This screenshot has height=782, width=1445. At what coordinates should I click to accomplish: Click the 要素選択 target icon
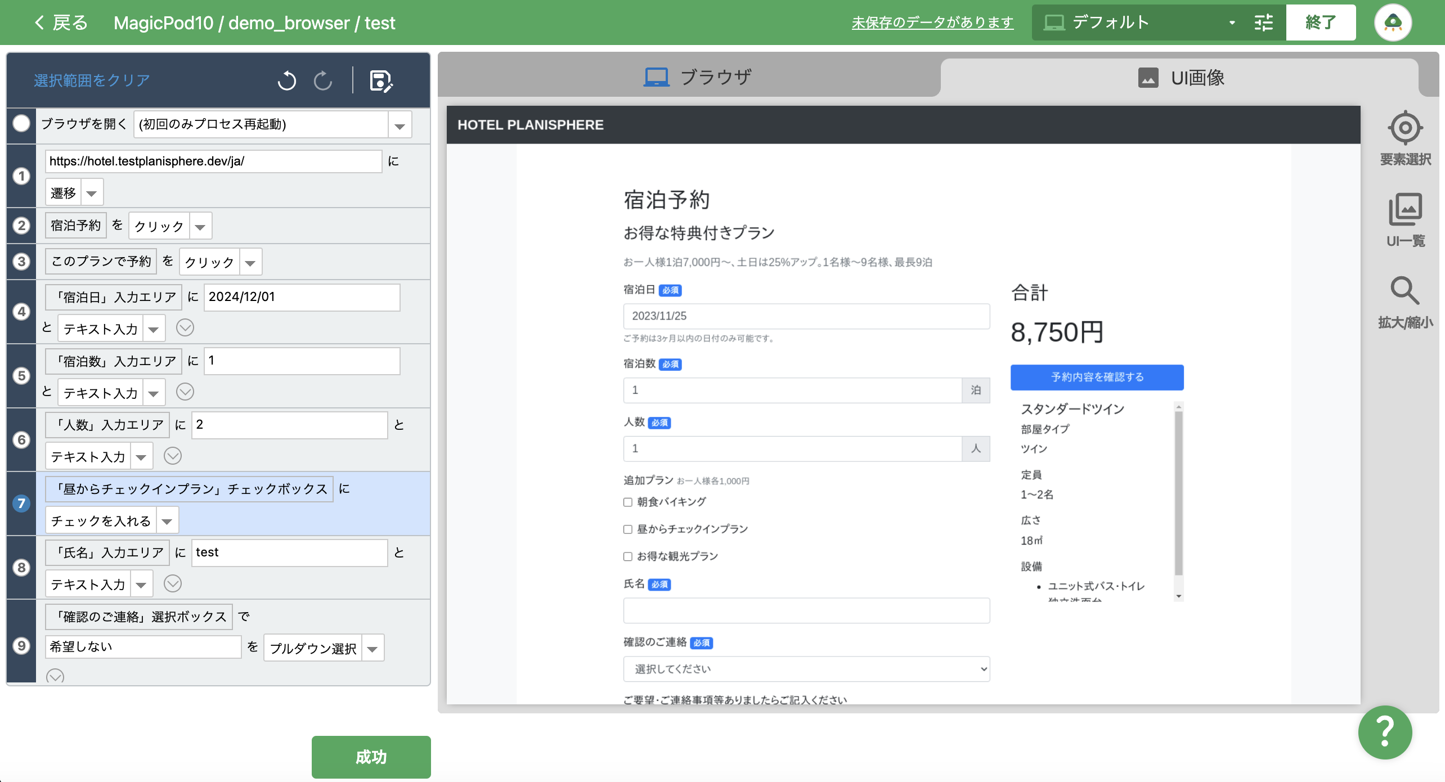coord(1405,128)
